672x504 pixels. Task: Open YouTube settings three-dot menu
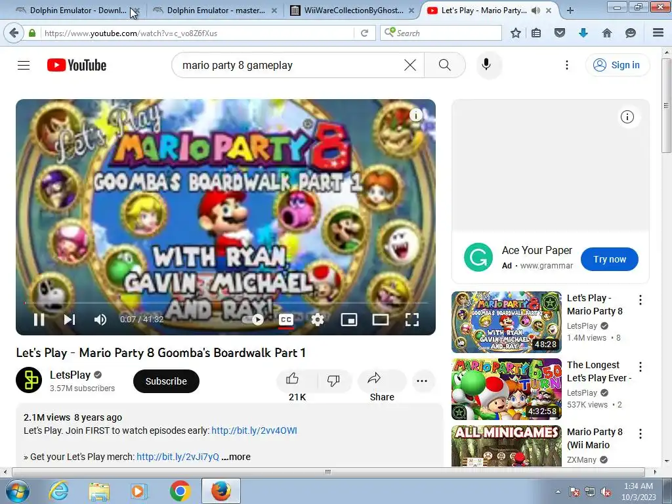tap(567, 65)
